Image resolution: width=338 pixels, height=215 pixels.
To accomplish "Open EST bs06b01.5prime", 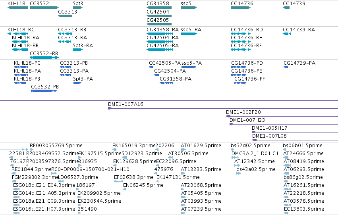I will 284,150.
